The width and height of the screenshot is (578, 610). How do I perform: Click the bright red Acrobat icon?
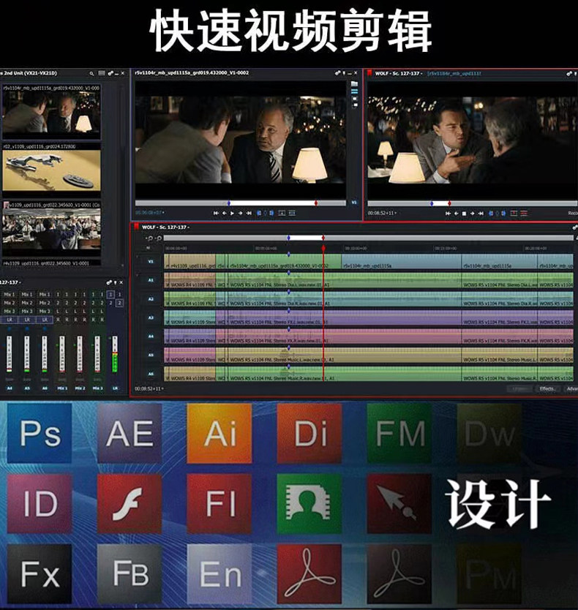(309, 574)
